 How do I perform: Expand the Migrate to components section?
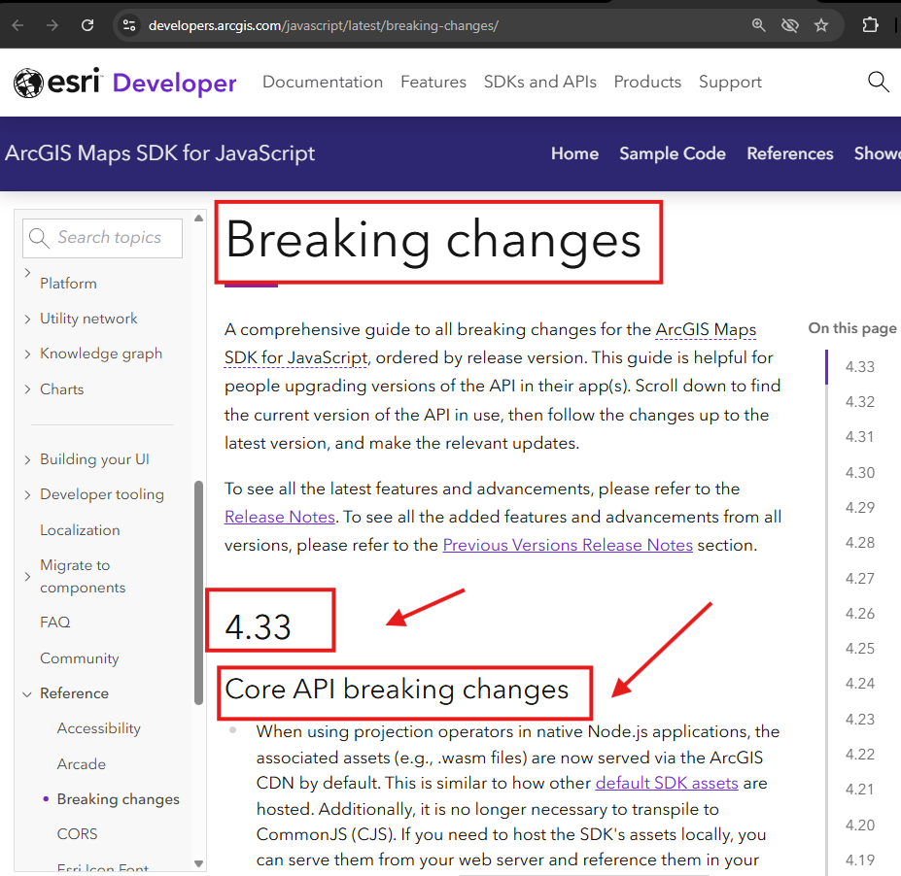pos(27,576)
